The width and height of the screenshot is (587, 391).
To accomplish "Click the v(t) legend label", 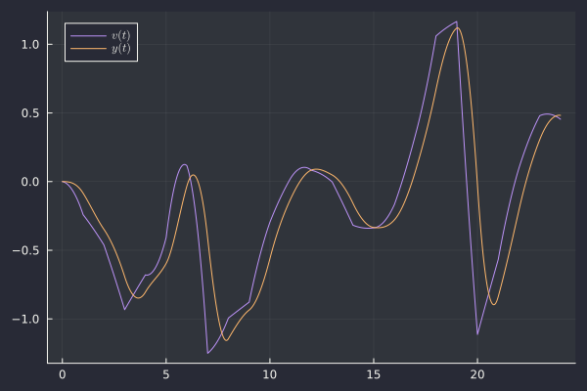I will click(122, 35).
